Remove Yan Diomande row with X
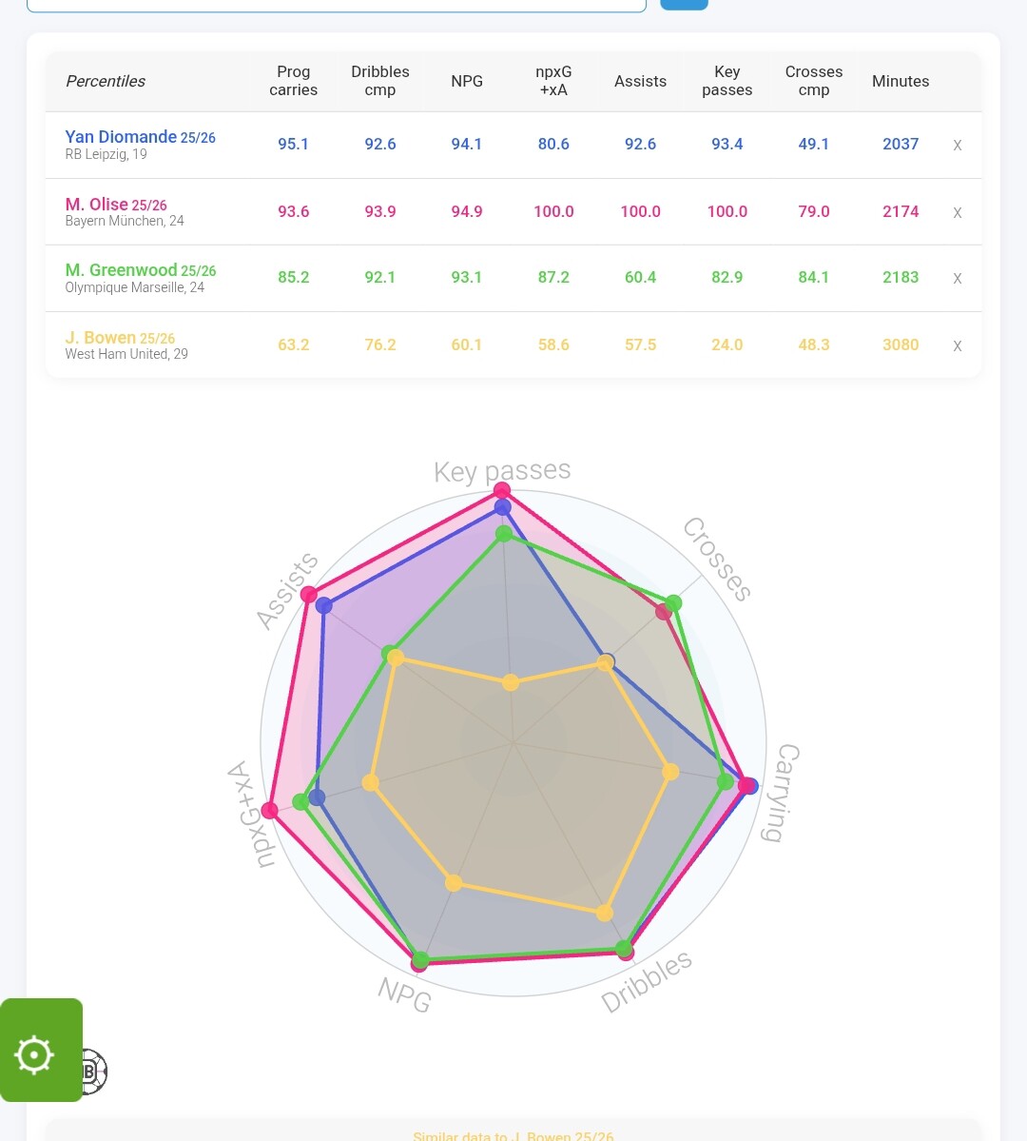 coord(957,146)
